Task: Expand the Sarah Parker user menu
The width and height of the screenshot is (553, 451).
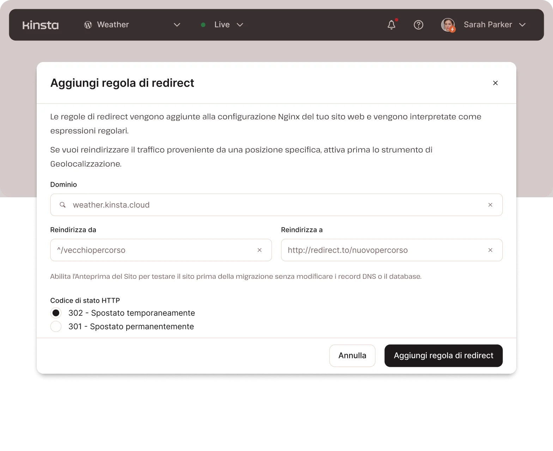Action: (522, 25)
